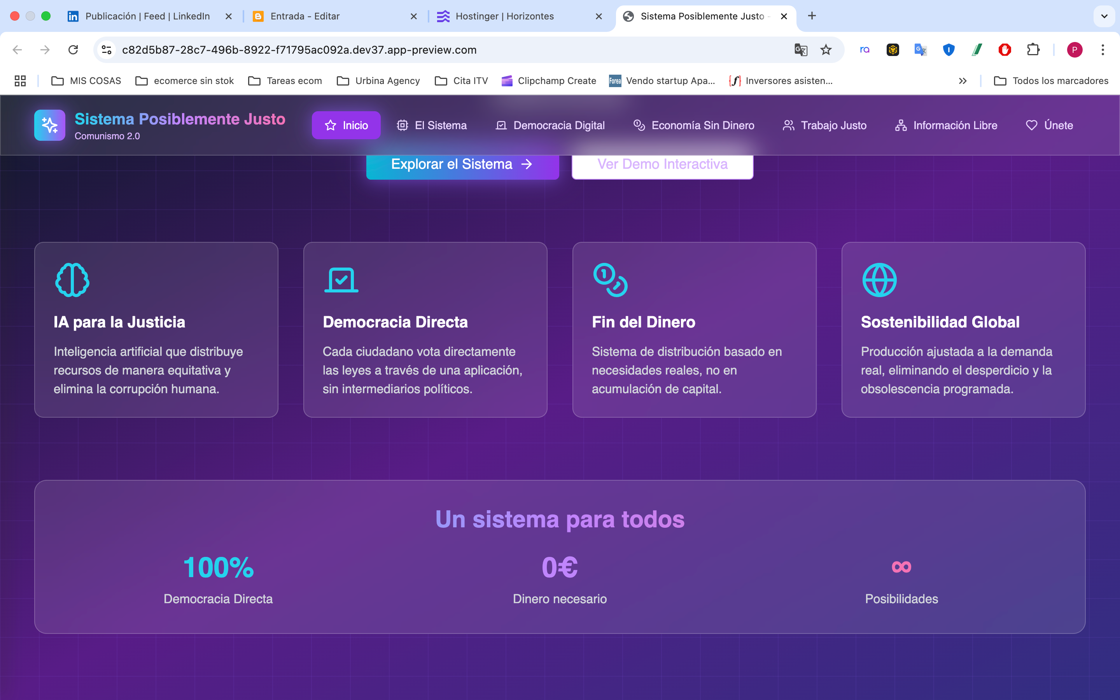The image size is (1120, 700).
Task: Click the coins icon on Fin del Dinero card
Action: pyautogui.click(x=610, y=280)
